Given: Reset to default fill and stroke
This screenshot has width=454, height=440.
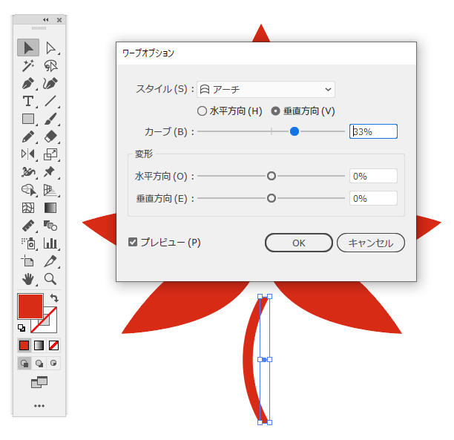Looking at the screenshot, I should (22, 328).
